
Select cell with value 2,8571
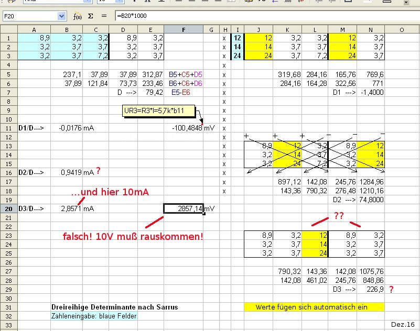click(x=67, y=209)
